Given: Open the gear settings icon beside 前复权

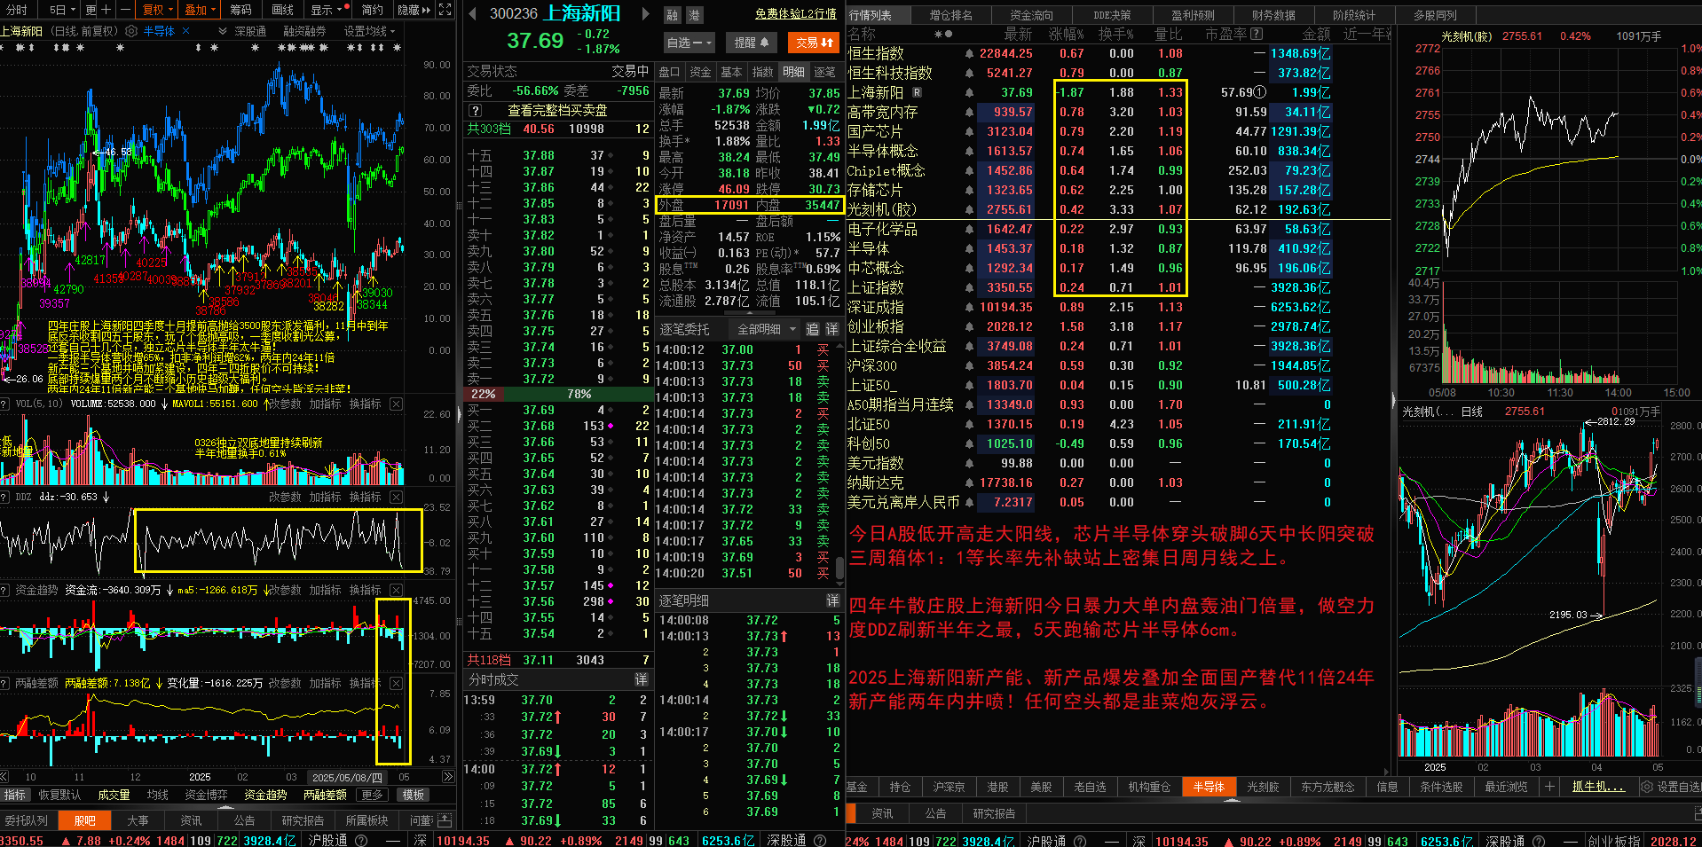Looking at the screenshot, I should (131, 31).
